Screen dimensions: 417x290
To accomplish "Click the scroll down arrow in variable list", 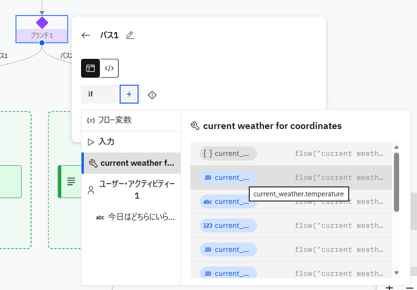I will 396,273.
